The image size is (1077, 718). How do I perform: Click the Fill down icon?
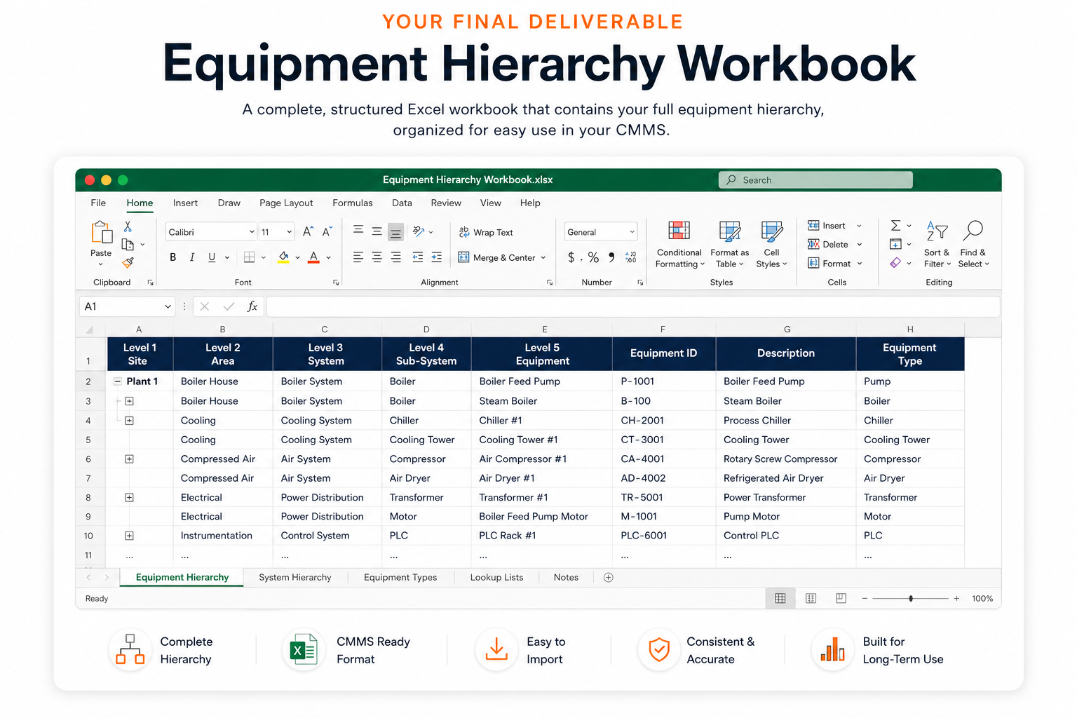895,244
